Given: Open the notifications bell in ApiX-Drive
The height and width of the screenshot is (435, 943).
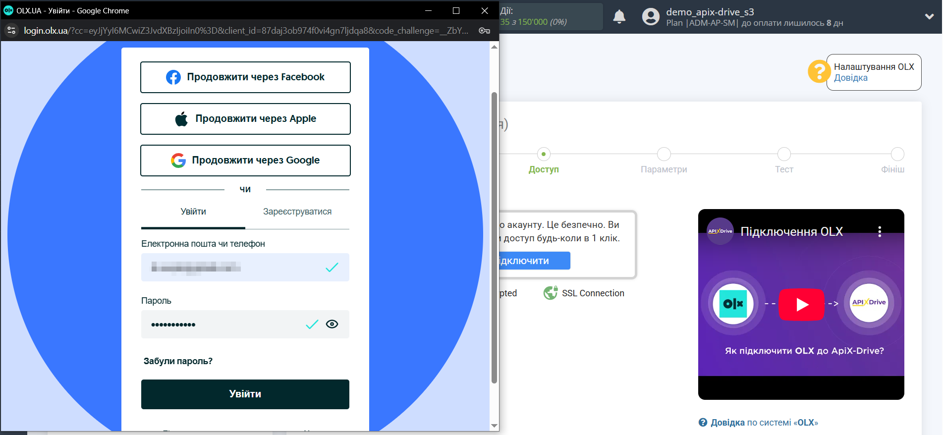Looking at the screenshot, I should click(619, 17).
